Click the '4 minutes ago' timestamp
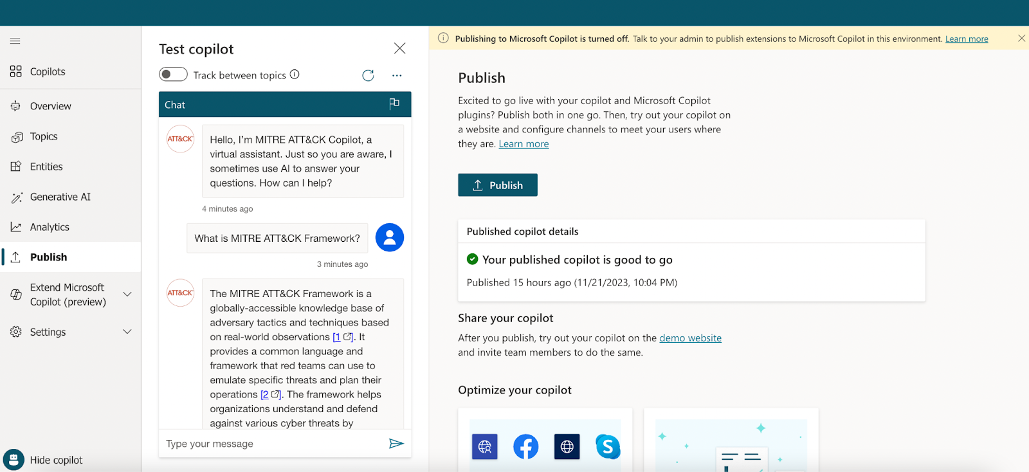 click(x=227, y=209)
